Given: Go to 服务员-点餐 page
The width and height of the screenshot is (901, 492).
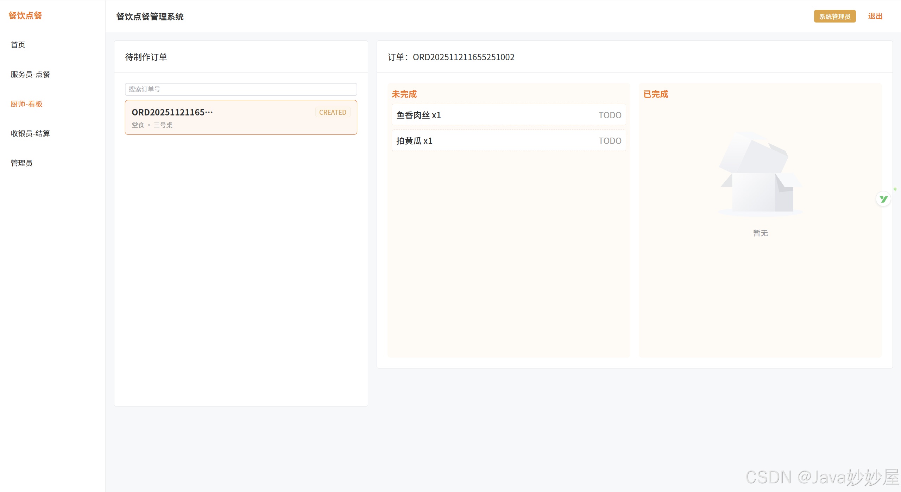Looking at the screenshot, I should [x=30, y=74].
